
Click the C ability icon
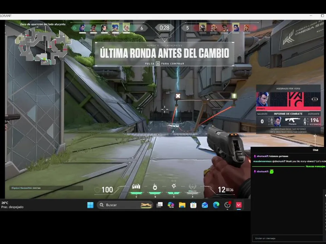pos(136,186)
